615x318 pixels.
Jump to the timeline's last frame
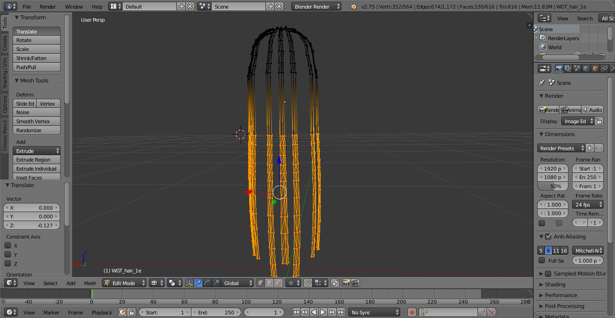(x=341, y=312)
